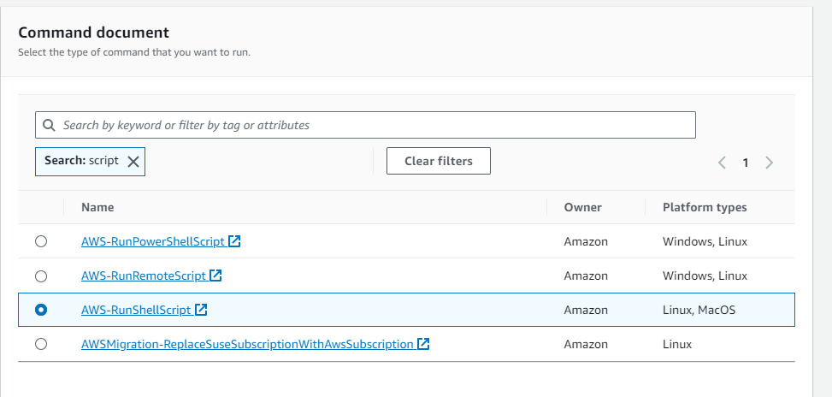The height and width of the screenshot is (397, 832).
Task: Click Amazon owner cell in AWS-RunRemoteScript row
Action: [x=586, y=276]
